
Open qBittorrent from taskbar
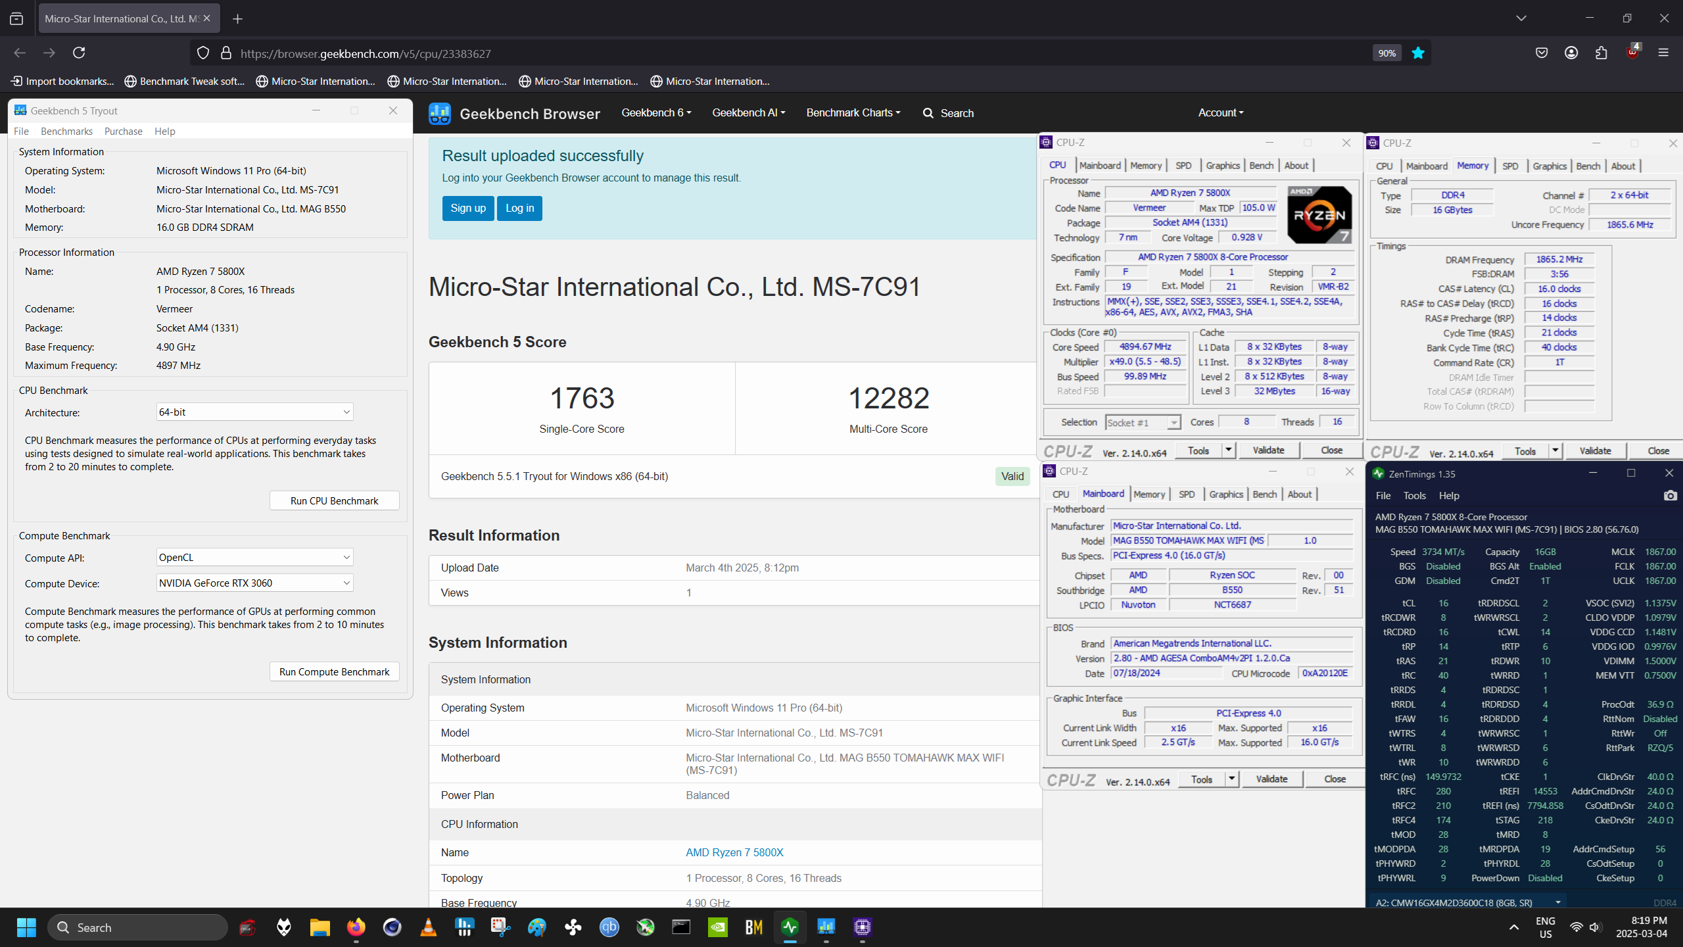pyautogui.click(x=609, y=927)
